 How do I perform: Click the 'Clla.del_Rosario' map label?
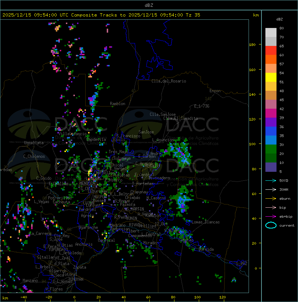pos(169,81)
